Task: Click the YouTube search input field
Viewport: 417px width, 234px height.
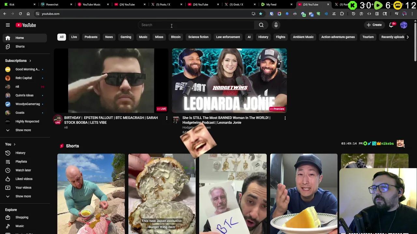Action: 196,25
